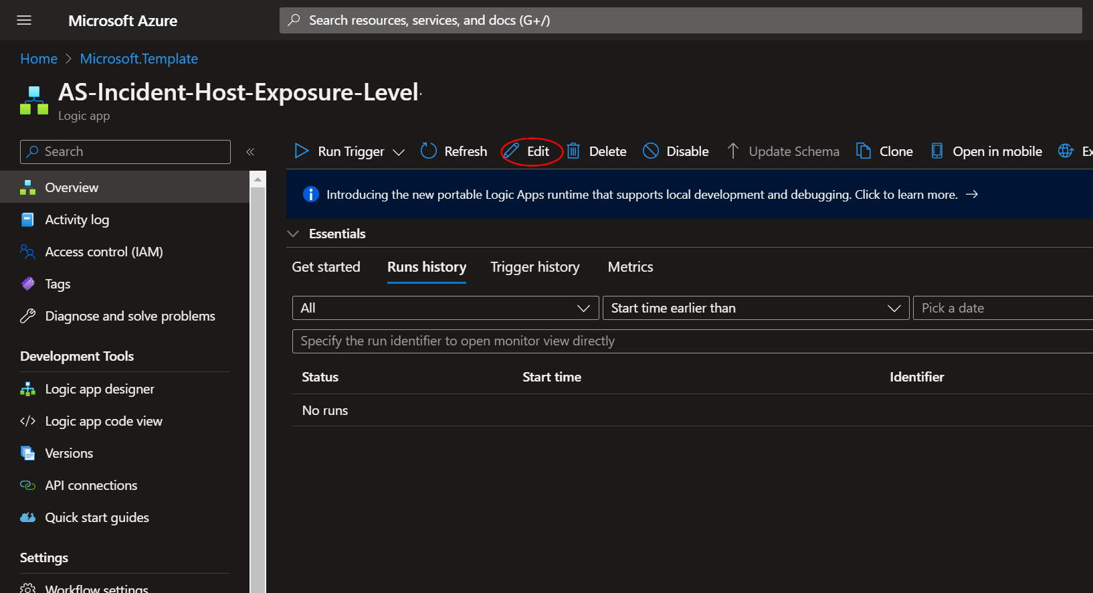Click the run identifier input field

click(692, 341)
